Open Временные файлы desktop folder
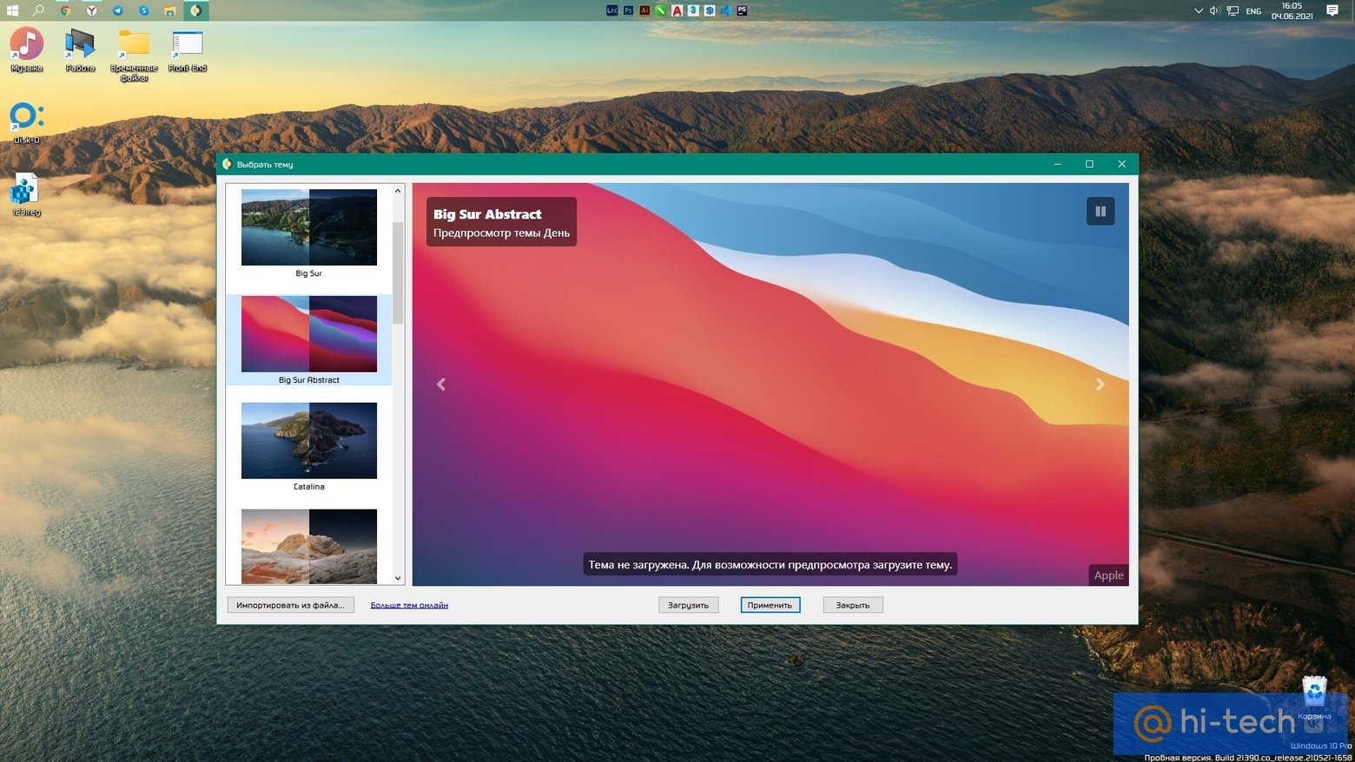This screenshot has height=762, width=1355. coord(134,55)
